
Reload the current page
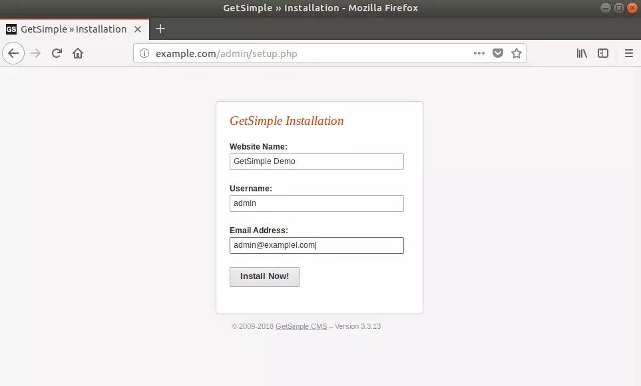tap(57, 53)
